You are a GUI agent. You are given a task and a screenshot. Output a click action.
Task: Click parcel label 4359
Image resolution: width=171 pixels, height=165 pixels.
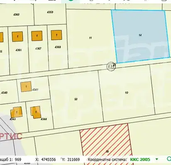pyautogui.click(x=50, y=12)
